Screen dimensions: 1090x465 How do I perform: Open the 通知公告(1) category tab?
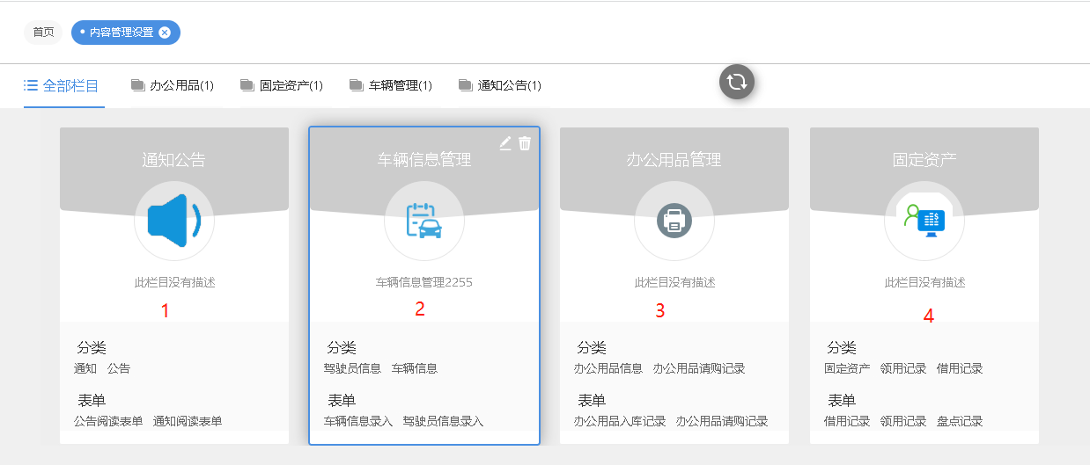click(500, 85)
